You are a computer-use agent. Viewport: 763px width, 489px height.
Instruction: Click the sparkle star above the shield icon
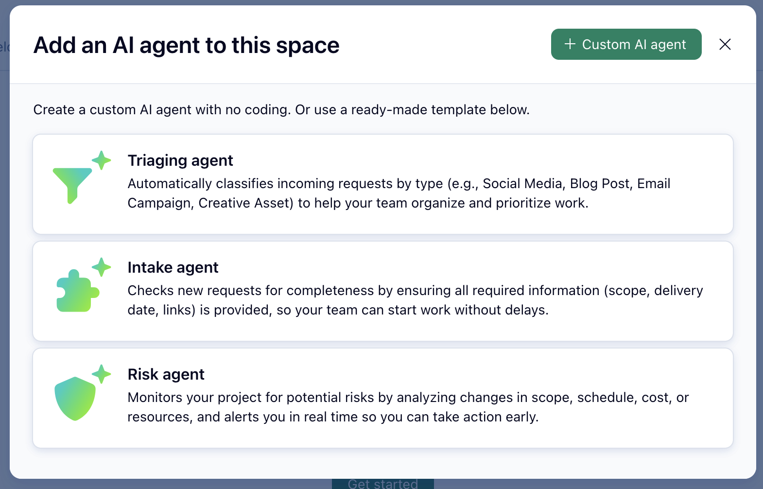102,374
